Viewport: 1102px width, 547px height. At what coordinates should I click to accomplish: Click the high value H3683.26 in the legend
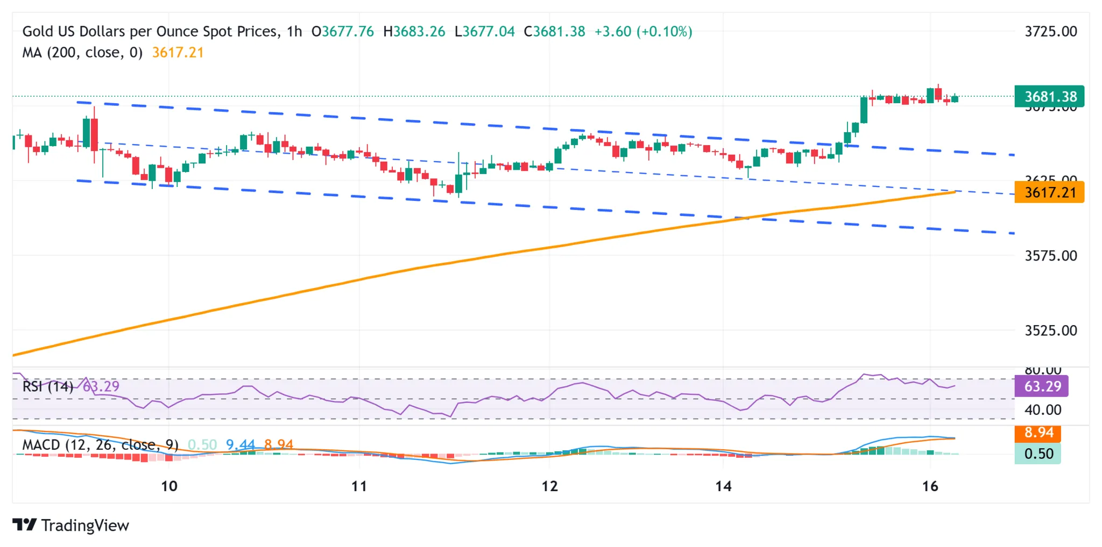(414, 31)
